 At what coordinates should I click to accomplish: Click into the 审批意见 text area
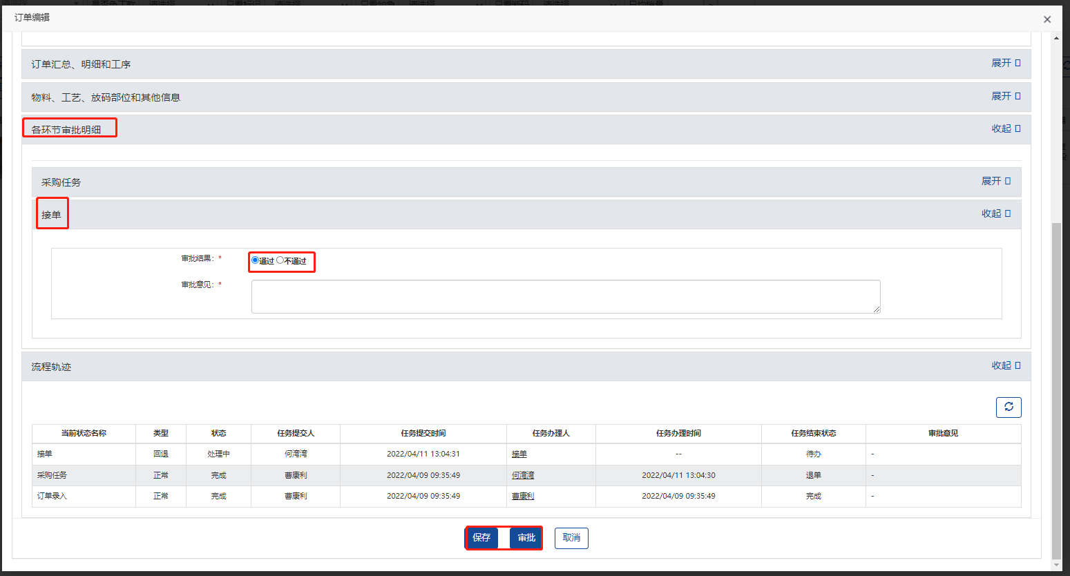point(565,296)
